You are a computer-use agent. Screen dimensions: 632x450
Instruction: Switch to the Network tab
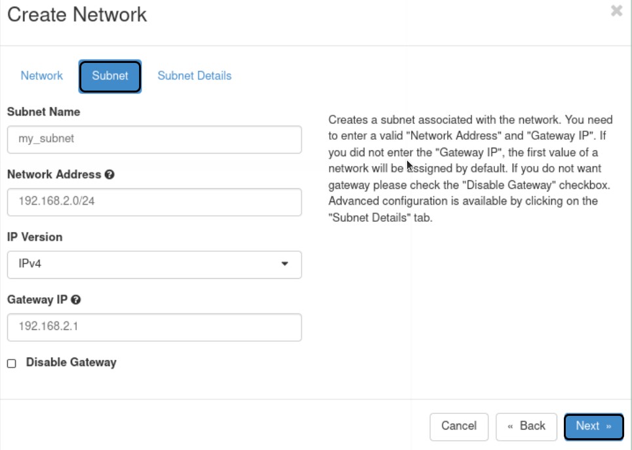point(42,76)
